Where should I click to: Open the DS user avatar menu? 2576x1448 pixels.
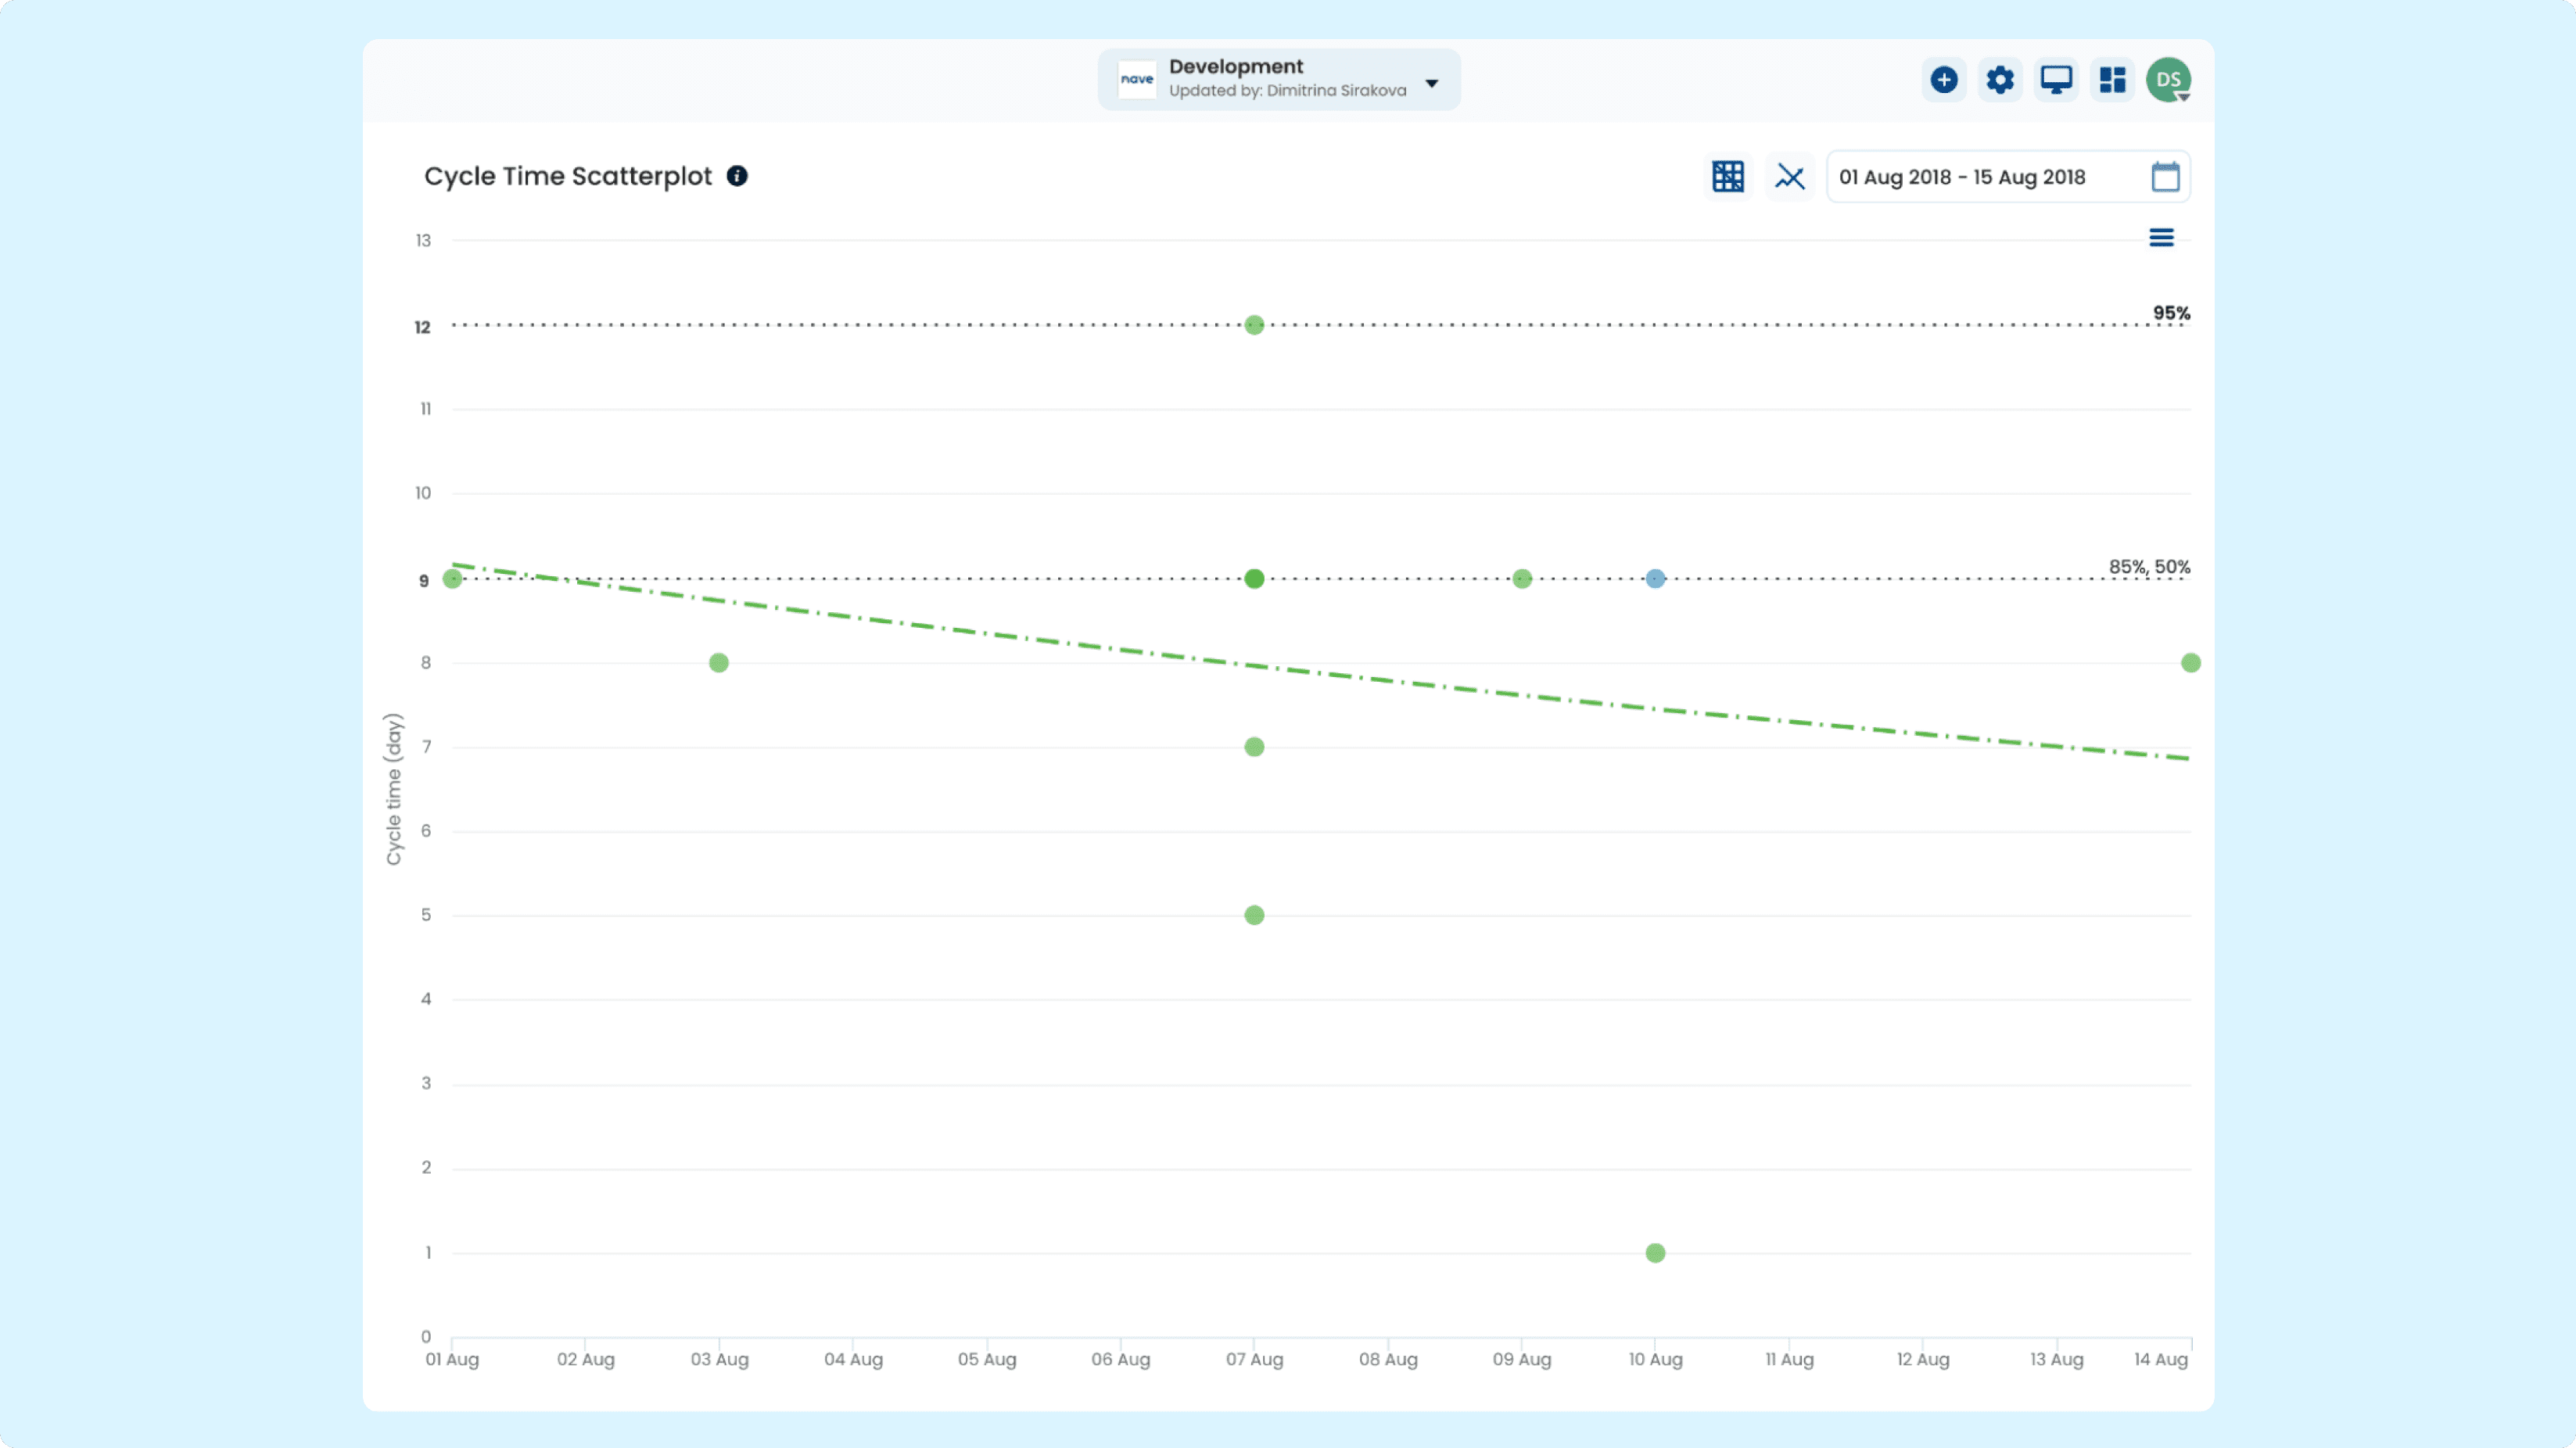(x=2168, y=80)
